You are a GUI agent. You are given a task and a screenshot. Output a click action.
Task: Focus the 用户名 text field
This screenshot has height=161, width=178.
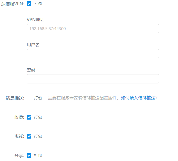click(93, 54)
